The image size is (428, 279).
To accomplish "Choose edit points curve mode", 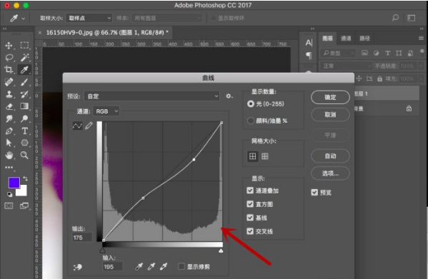I will point(77,126).
